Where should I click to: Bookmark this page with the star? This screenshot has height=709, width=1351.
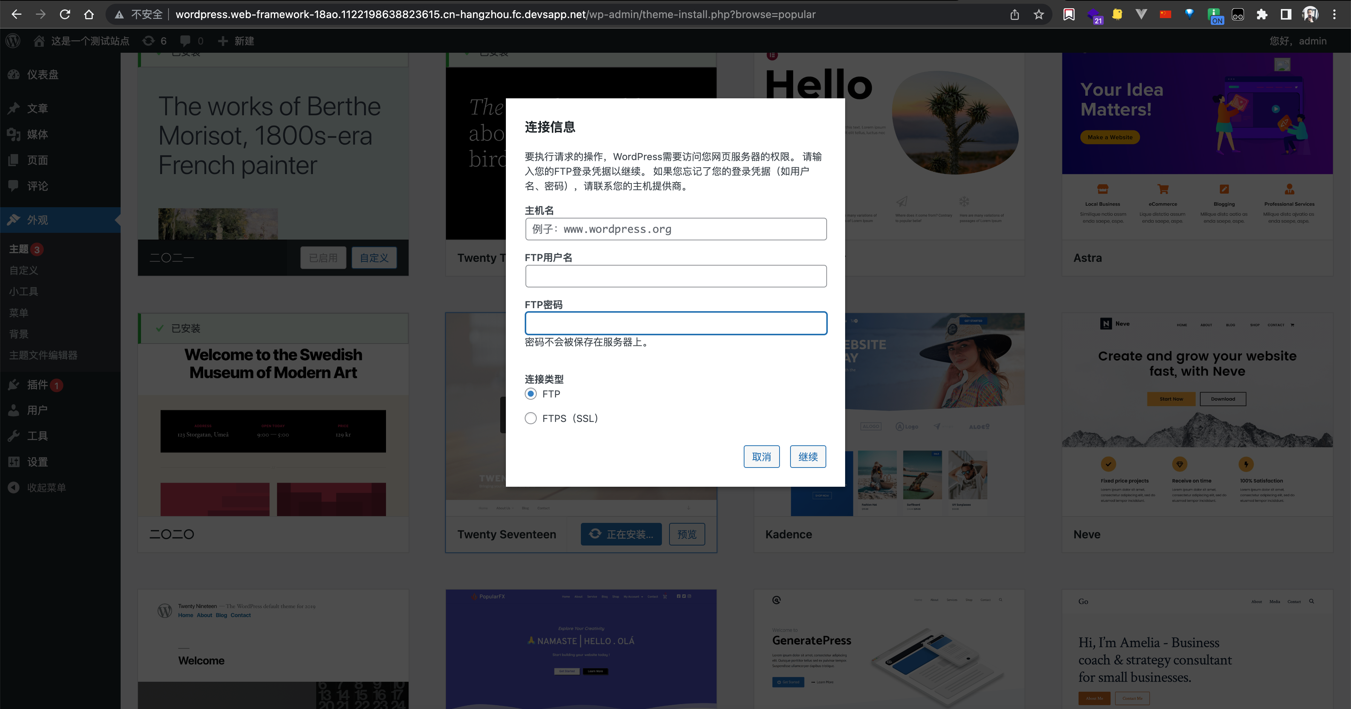(1039, 14)
